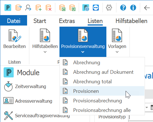Click the info icon

point(133,8)
